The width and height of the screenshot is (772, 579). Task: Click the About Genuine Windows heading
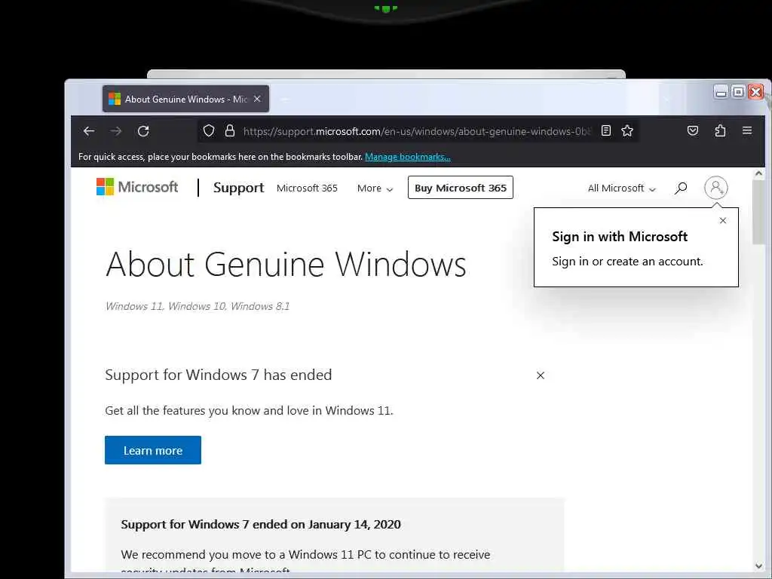(x=286, y=265)
